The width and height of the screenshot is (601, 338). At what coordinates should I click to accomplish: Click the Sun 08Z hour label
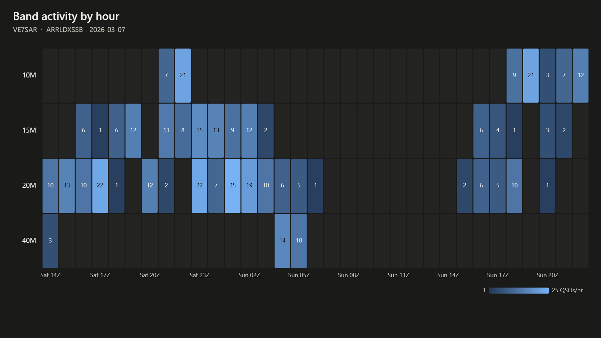tap(349, 275)
